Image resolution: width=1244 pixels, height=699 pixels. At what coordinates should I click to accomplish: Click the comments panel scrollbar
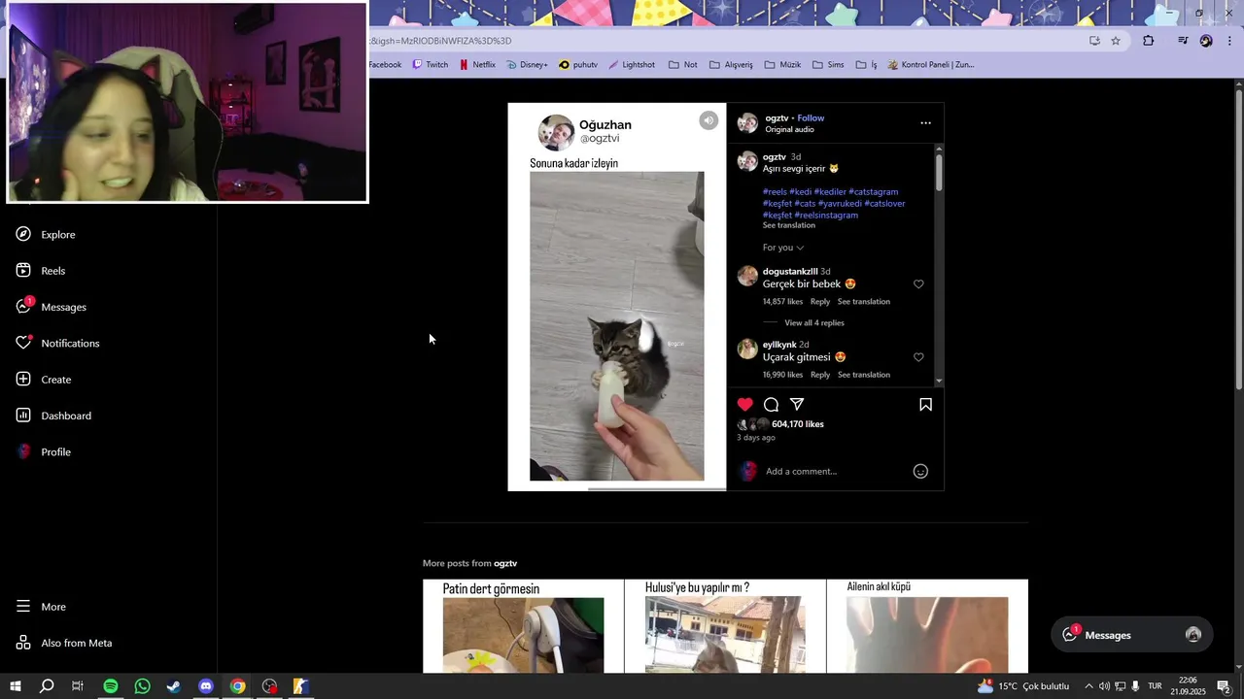pos(939,173)
